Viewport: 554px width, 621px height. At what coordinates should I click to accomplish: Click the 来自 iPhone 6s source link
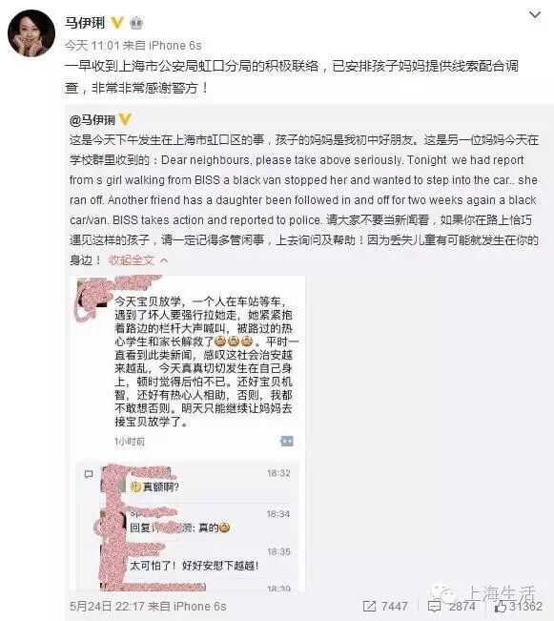tap(162, 46)
